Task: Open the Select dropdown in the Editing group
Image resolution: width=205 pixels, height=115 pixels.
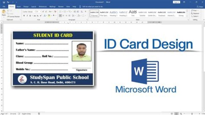Action: tap(195, 16)
